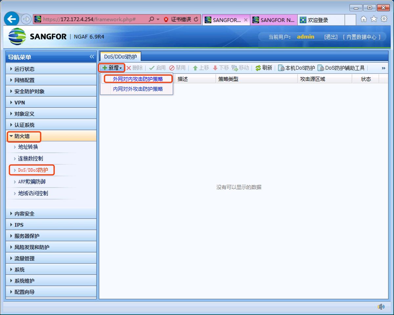Open 本机DoS防护 settings
Screen dimensions: 394x315
[x=296, y=68]
